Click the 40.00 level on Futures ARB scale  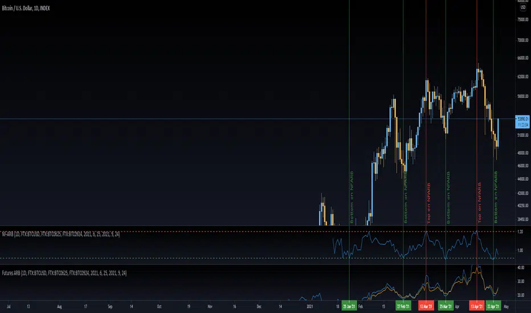pyautogui.click(x=521, y=267)
